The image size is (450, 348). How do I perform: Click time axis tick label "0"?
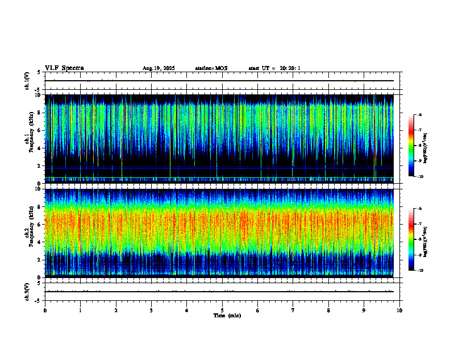pos(45,310)
